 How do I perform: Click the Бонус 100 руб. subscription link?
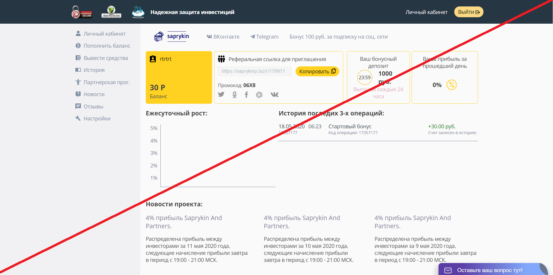coord(339,37)
